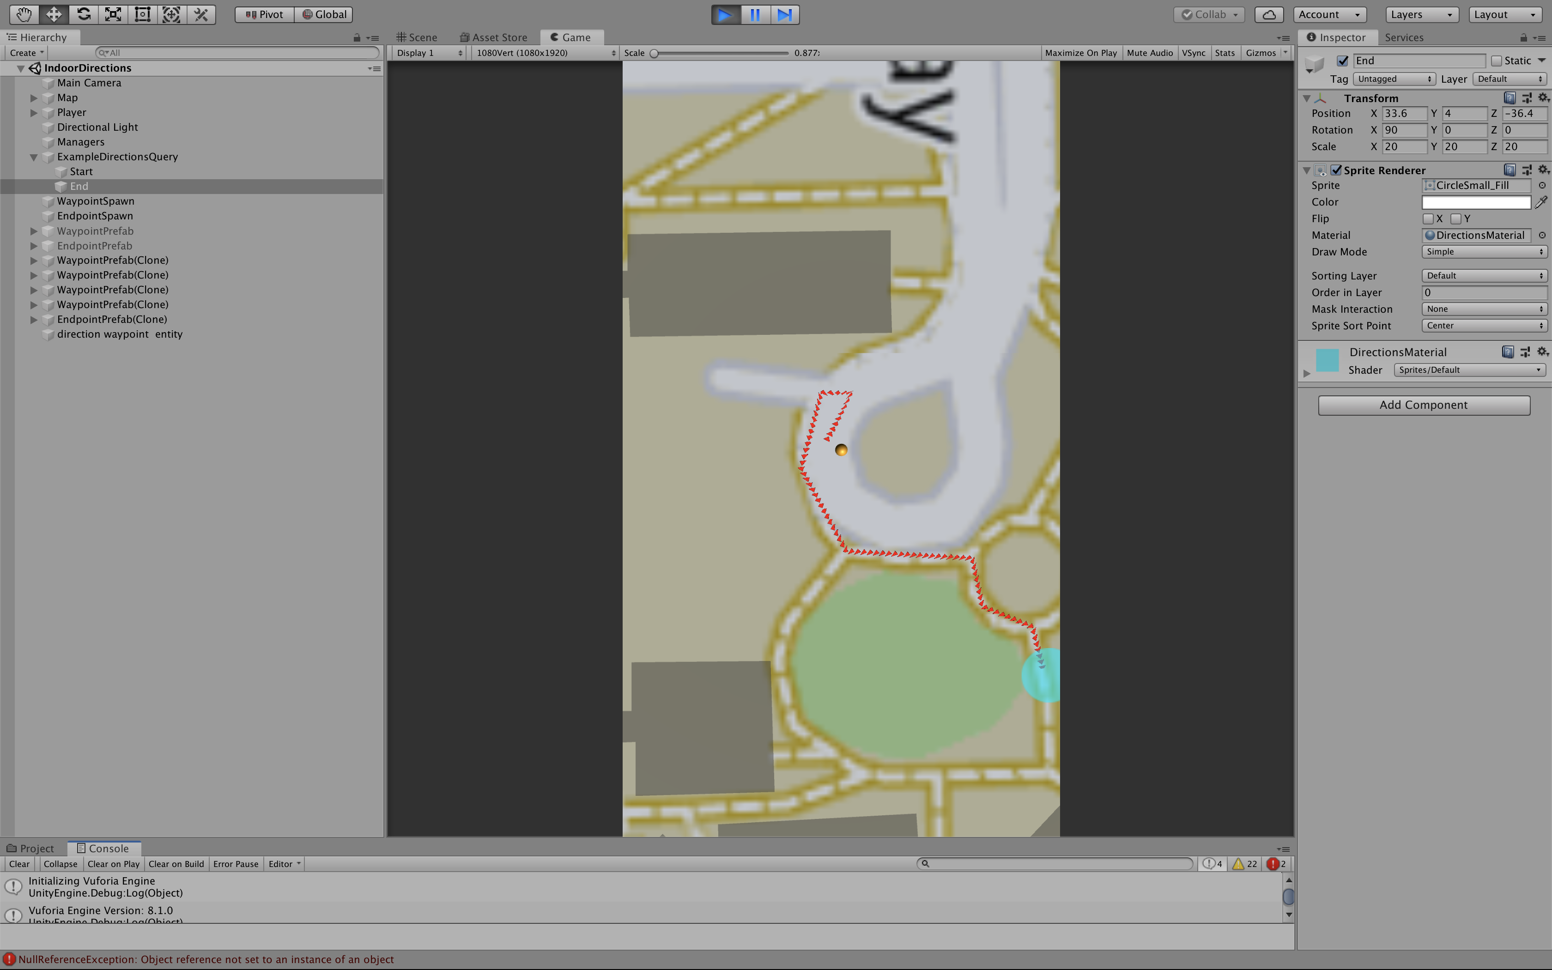The width and height of the screenshot is (1552, 970).
Task: Click the Step frame button
Action: pos(784,14)
